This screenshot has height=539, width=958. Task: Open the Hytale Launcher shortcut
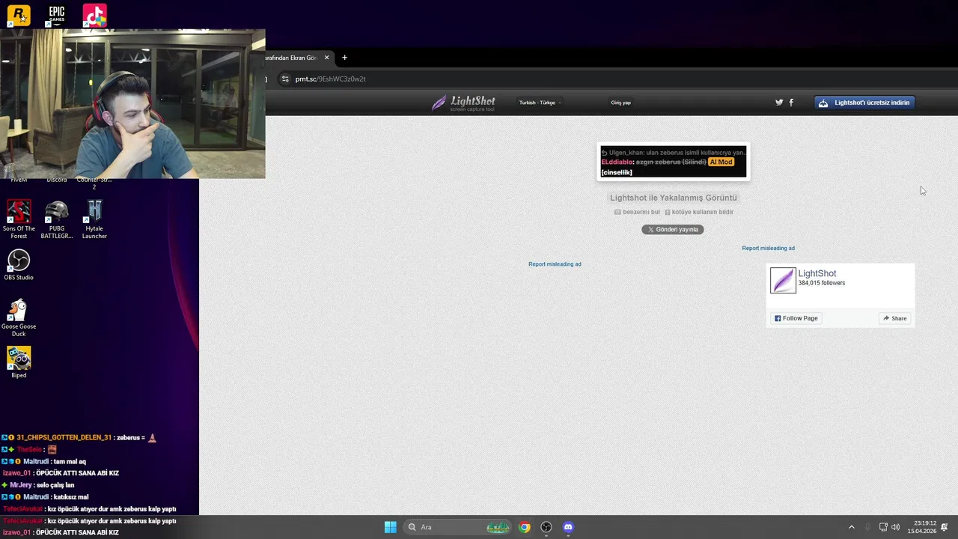coord(94,219)
